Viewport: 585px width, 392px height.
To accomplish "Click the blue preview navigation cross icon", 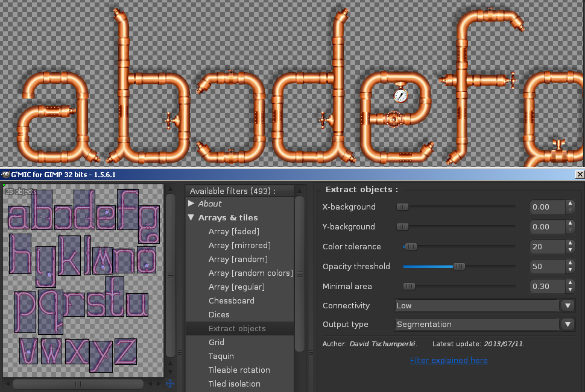I will 170,384.
